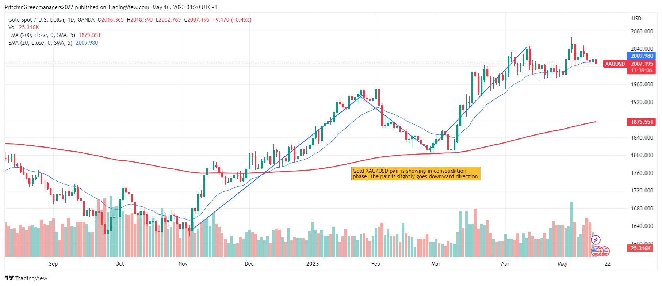Select the EMA 20 indicator legend line

tap(53, 43)
